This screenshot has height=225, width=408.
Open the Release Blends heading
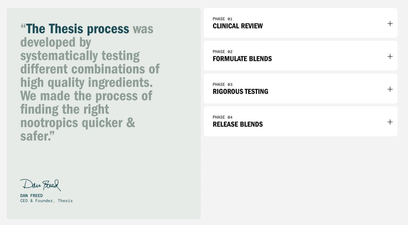pyautogui.click(x=238, y=124)
